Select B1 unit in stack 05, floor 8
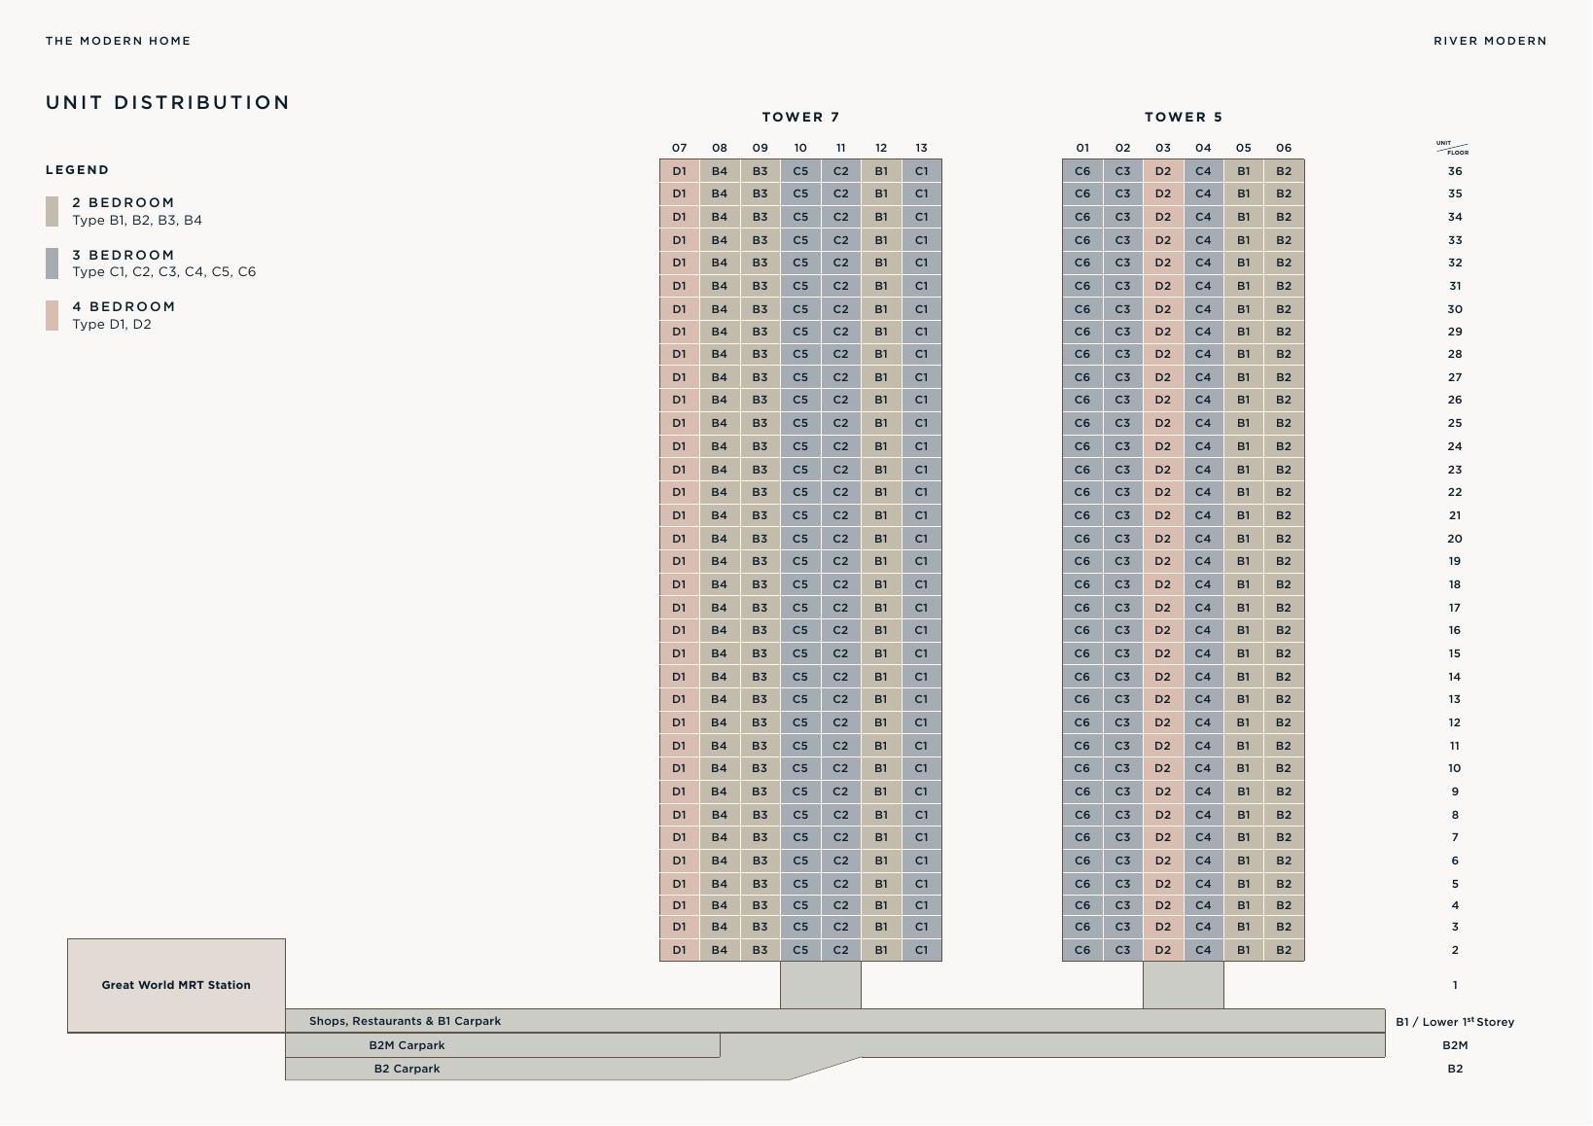The image size is (1593, 1126). point(1243,815)
